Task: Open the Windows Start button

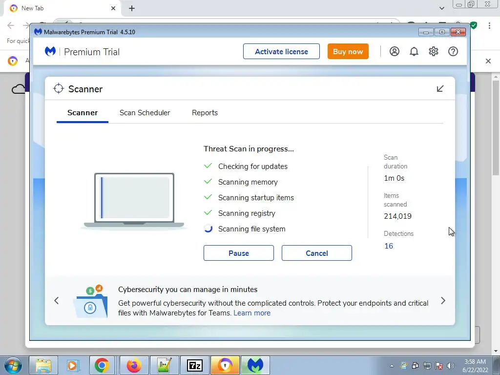Action: tap(13, 365)
